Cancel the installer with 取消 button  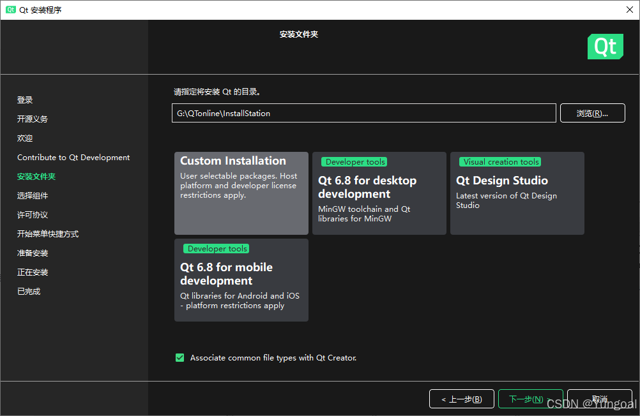click(600, 399)
